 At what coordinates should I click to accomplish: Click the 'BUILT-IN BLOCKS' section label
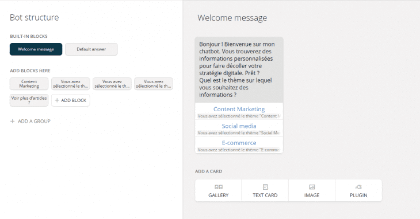pyautogui.click(x=29, y=36)
